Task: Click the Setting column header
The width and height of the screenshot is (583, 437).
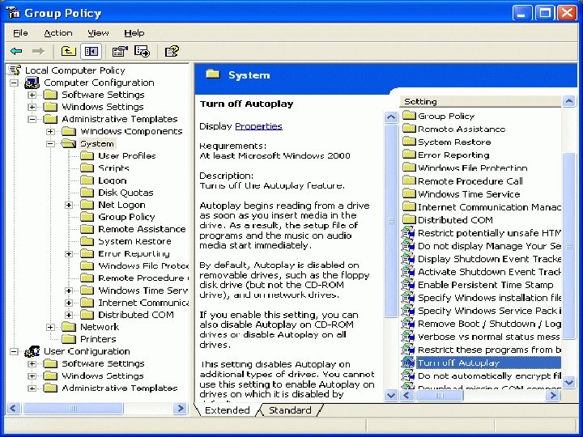Action: click(480, 101)
